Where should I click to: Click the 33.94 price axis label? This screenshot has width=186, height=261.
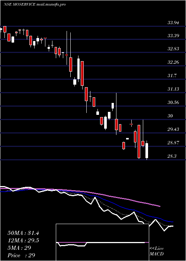click(173, 22)
